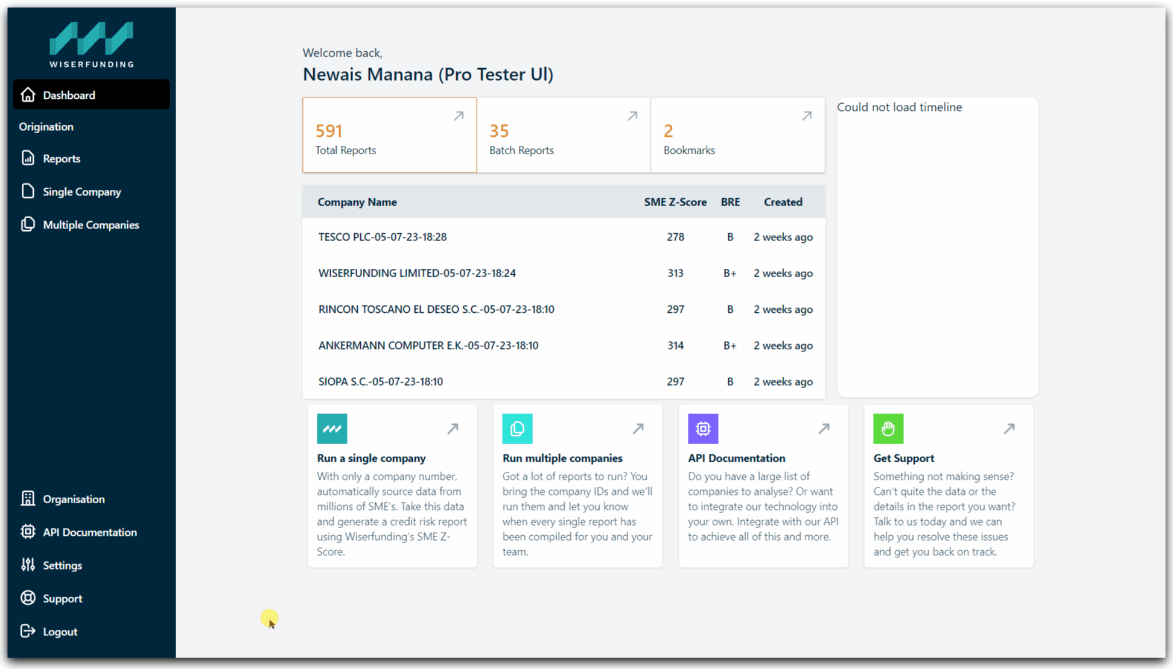Open Run a single company card title
The width and height of the screenshot is (1173, 669).
(371, 458)
